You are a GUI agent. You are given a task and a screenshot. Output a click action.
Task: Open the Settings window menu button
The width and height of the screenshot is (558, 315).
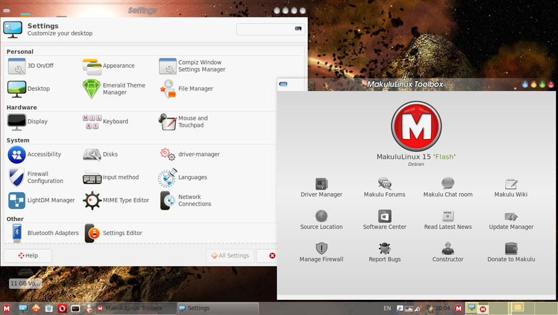[x=6, y=10]
